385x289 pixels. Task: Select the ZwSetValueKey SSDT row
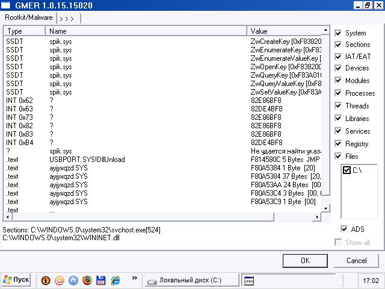click(162, 92)
